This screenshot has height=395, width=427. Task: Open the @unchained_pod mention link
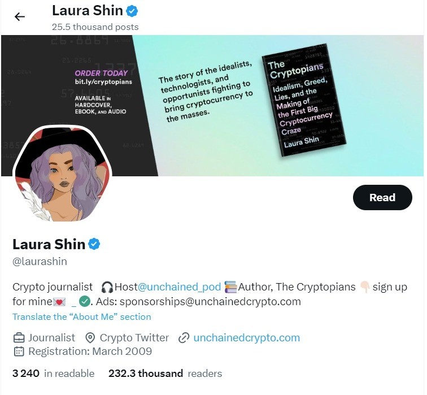(179, 287)
